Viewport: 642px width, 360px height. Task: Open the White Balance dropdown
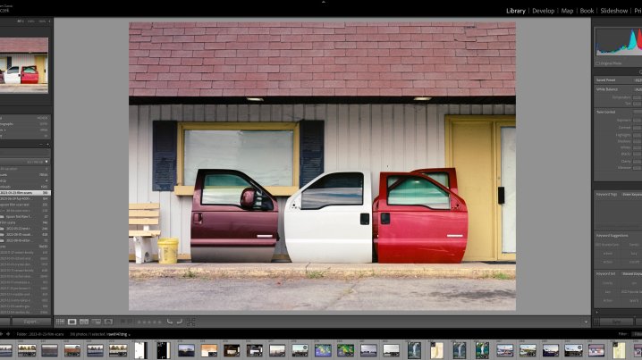[637, 90]
